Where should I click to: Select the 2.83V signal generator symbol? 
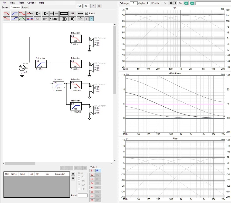coord(22,68)
